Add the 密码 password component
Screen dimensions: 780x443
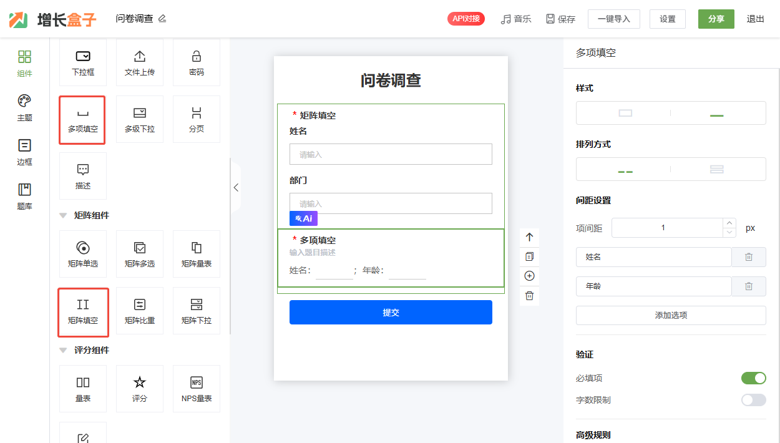[197, 62]
